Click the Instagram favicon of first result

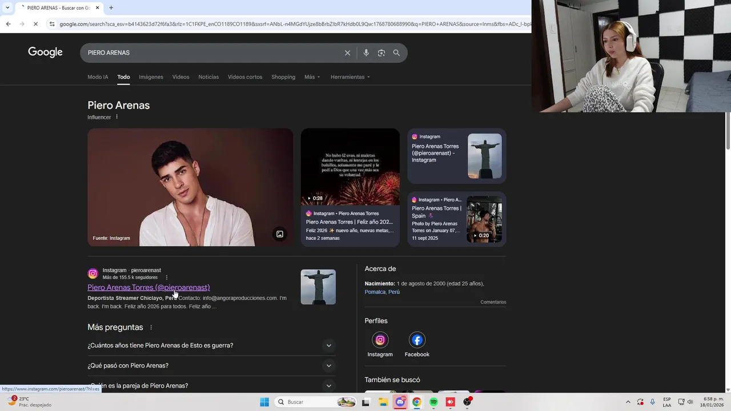[93, 273]
